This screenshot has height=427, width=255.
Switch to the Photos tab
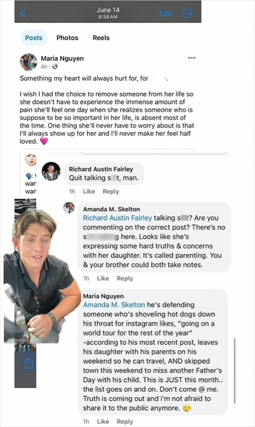point(67,38)
